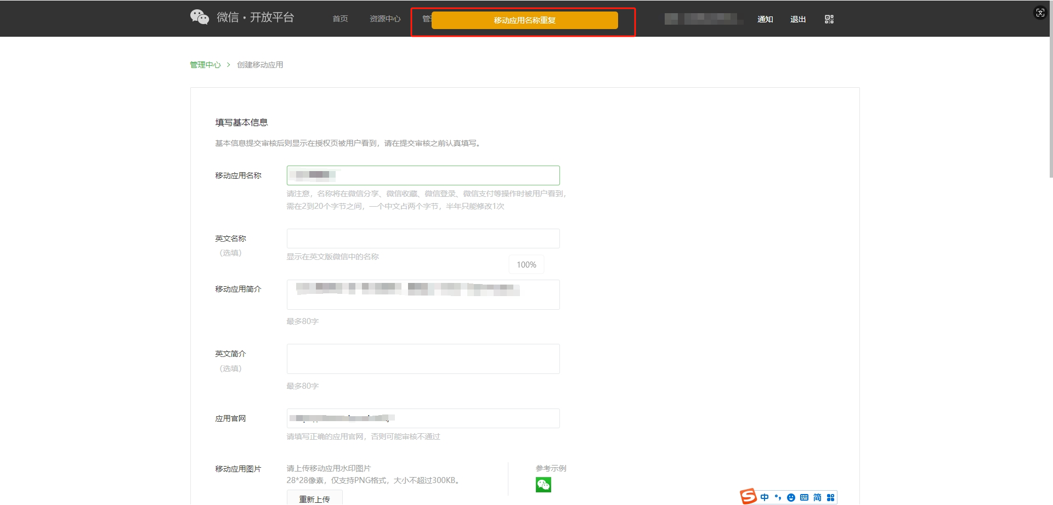The height and width of the screenshot is (505, 1053).
Task: Click the 移动应用简介 text area
Action: click(x=423, y=294)
